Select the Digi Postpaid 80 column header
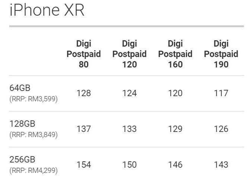Screen dimensions: 251x180 (x=83, y=54)
